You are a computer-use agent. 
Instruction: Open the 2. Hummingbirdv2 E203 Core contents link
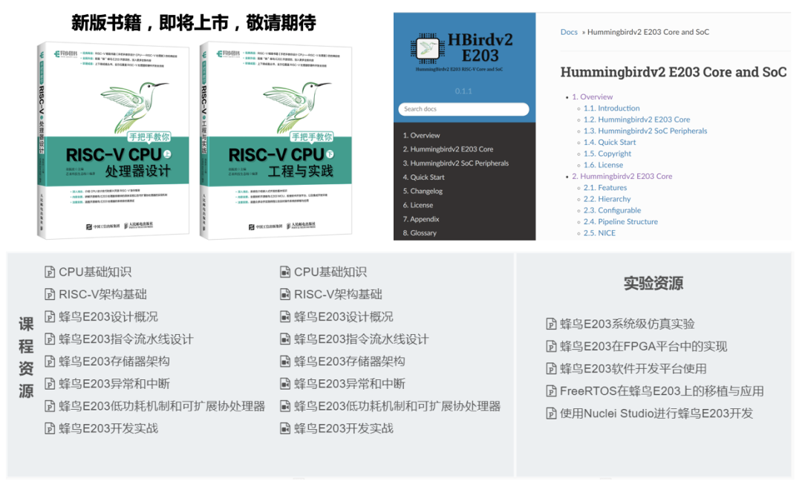click(622, 177)
